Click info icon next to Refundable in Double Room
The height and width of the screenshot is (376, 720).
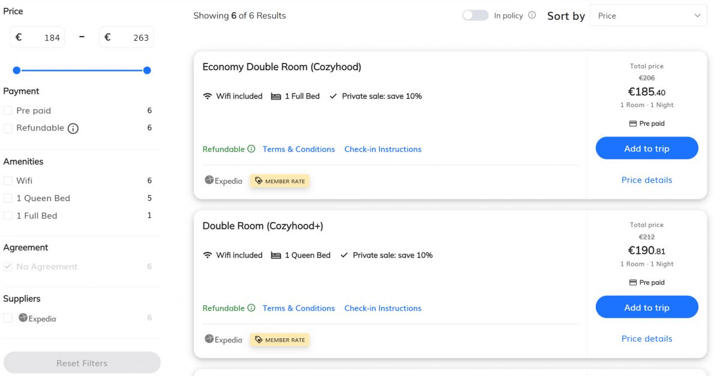click(x=251, y=308)
